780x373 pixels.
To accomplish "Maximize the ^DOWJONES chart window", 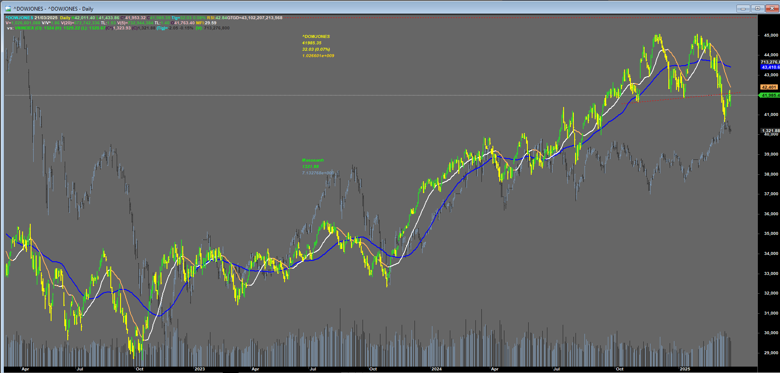I will pos(757,8).
